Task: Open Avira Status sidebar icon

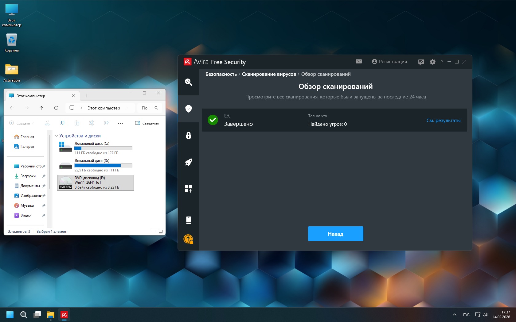Action: click(x=188, y=82)
